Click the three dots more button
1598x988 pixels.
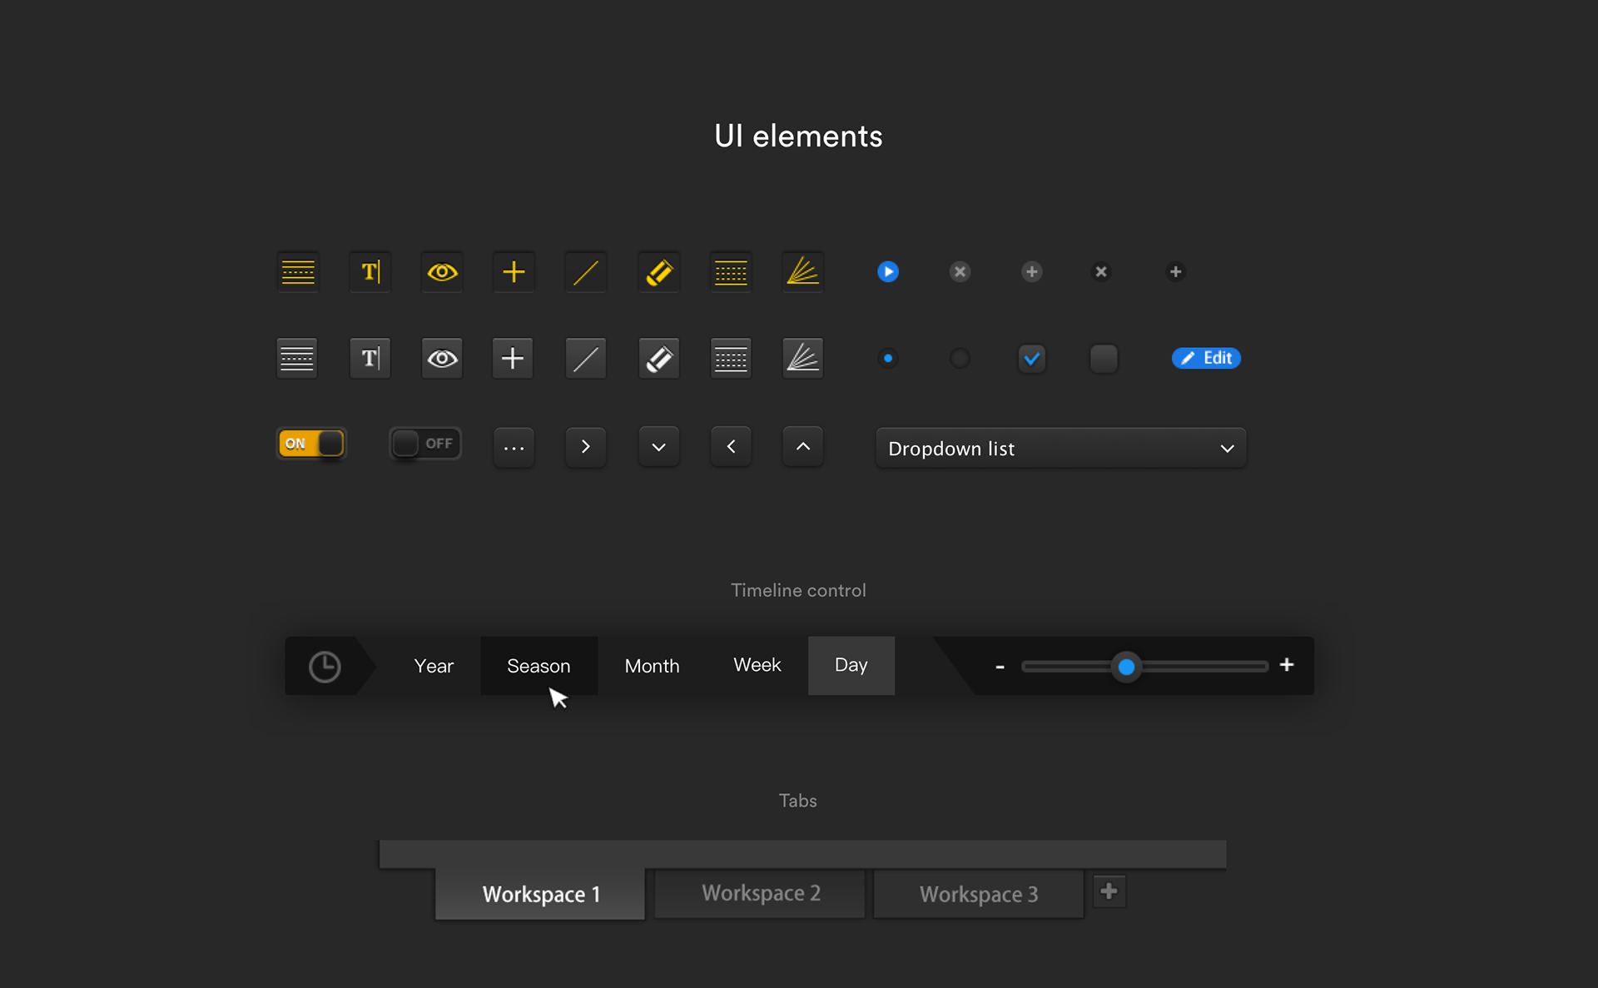[x=514, y=447]
